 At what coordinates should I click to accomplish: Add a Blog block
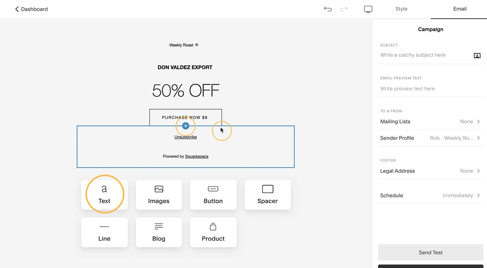[x=159, y=232]
